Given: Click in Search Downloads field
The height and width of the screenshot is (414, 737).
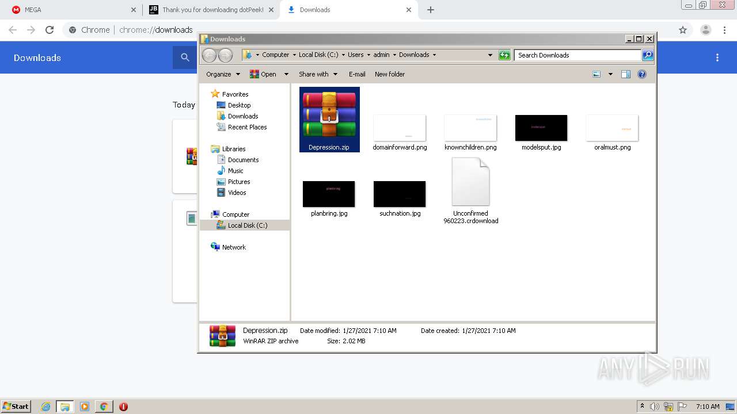Looking at the screenshot, I should (x=578, y=55).
